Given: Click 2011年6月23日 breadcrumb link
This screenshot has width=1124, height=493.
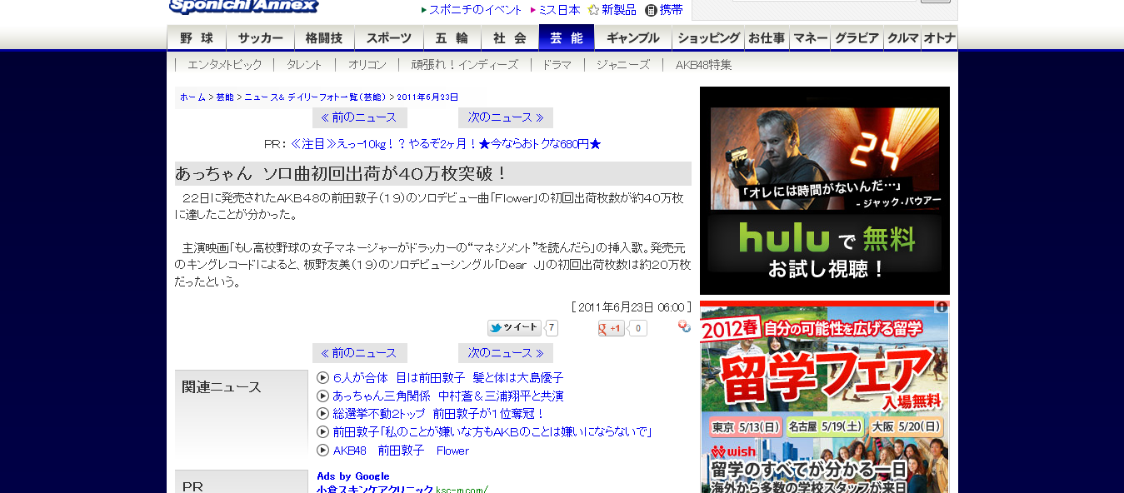Looking at the screenshot, I should (427, 97).
